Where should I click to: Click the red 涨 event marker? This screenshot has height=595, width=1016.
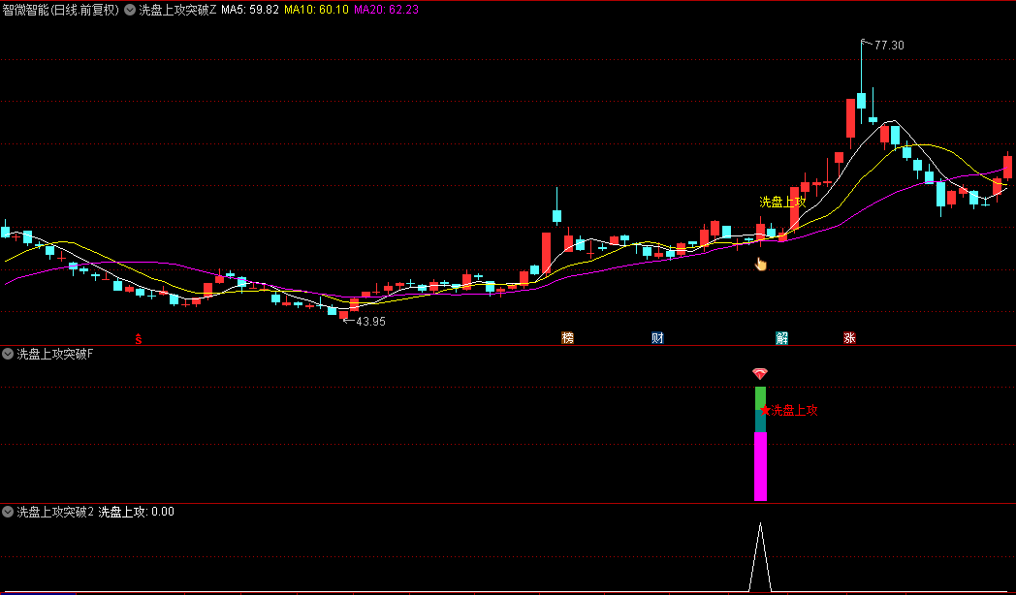pyautogui.click(x=849, y=337)
